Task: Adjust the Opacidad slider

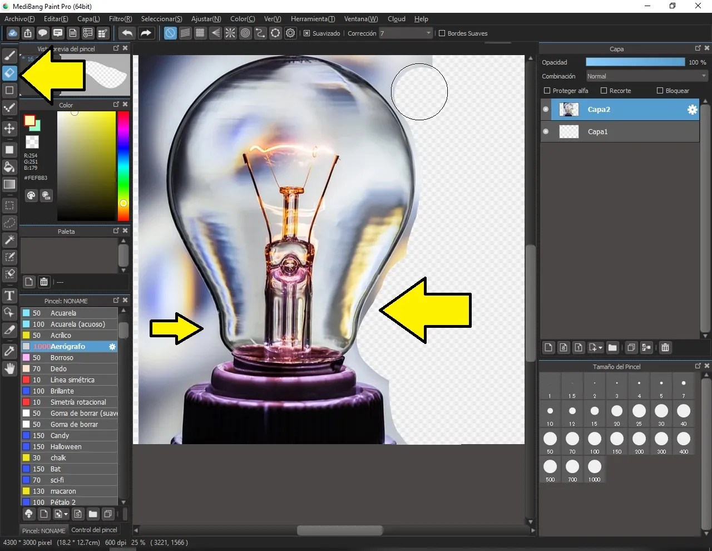Action: coord(635,62)
